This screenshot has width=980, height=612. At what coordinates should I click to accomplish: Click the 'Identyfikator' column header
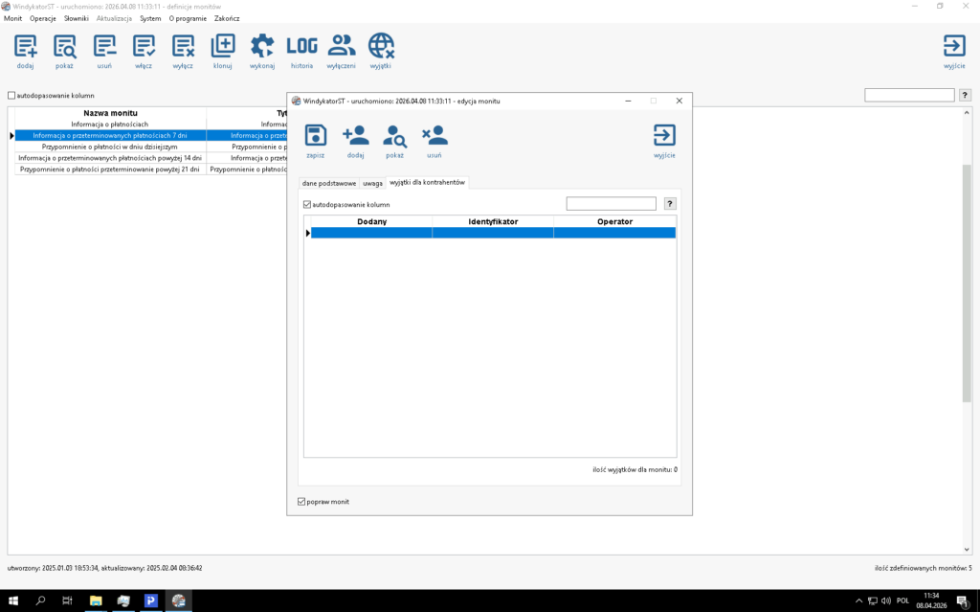[493, 221]
